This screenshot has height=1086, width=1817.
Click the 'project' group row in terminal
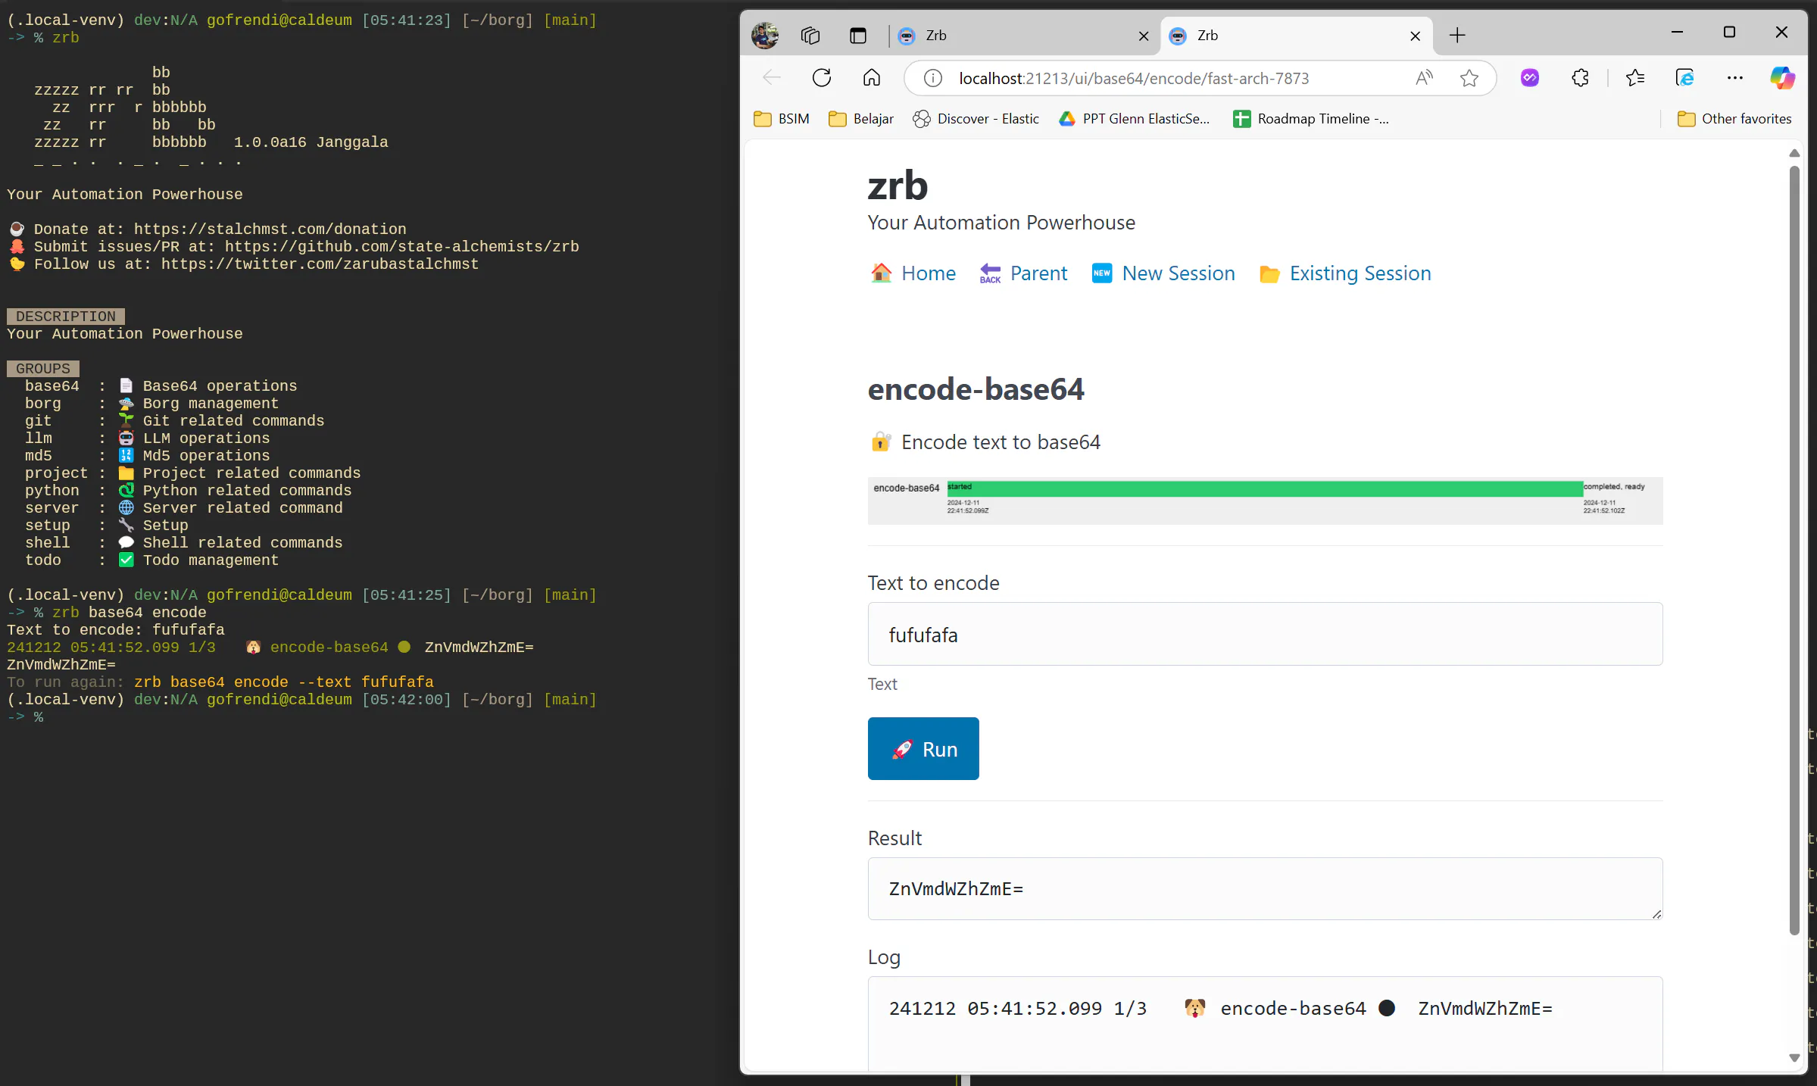tap(192, 473)
